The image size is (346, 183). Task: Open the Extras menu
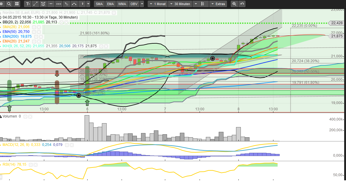tap(218, 4)
